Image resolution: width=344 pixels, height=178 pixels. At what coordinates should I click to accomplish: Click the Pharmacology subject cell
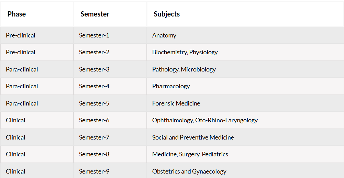[x=245, y=86]
